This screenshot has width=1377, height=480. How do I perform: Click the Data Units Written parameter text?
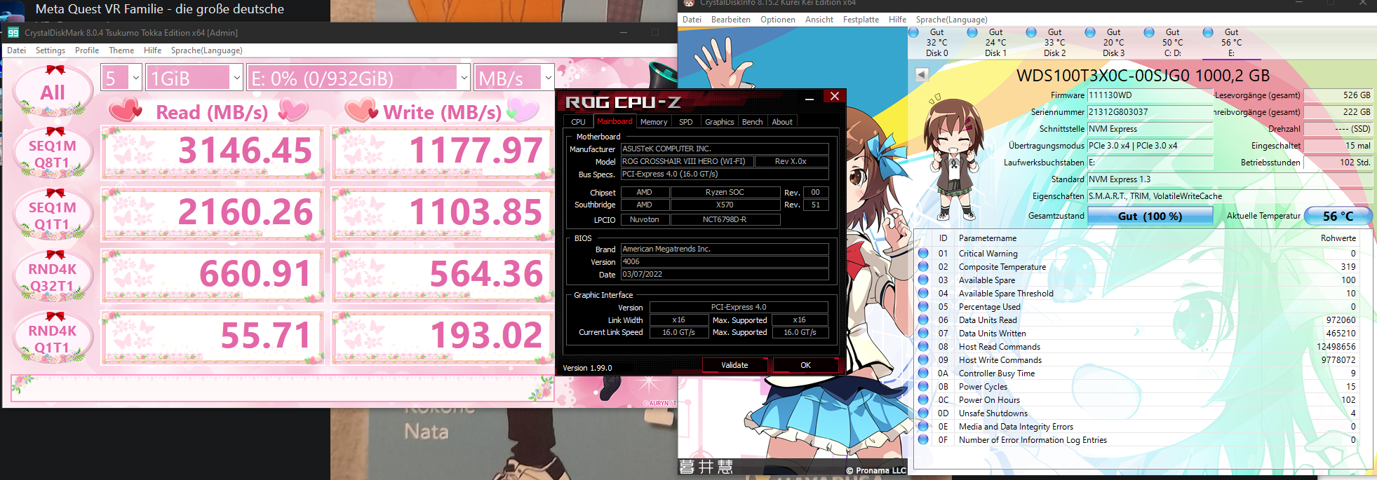[992, 334]
